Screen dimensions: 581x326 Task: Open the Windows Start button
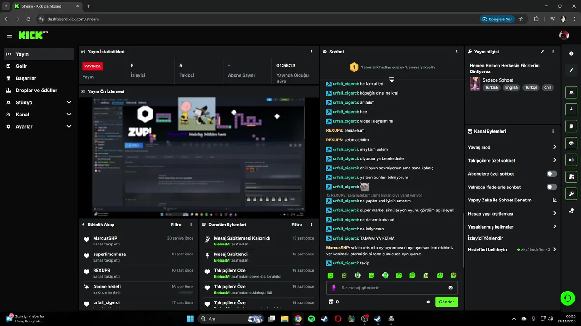pyautogui.click(x=190, y=319)
